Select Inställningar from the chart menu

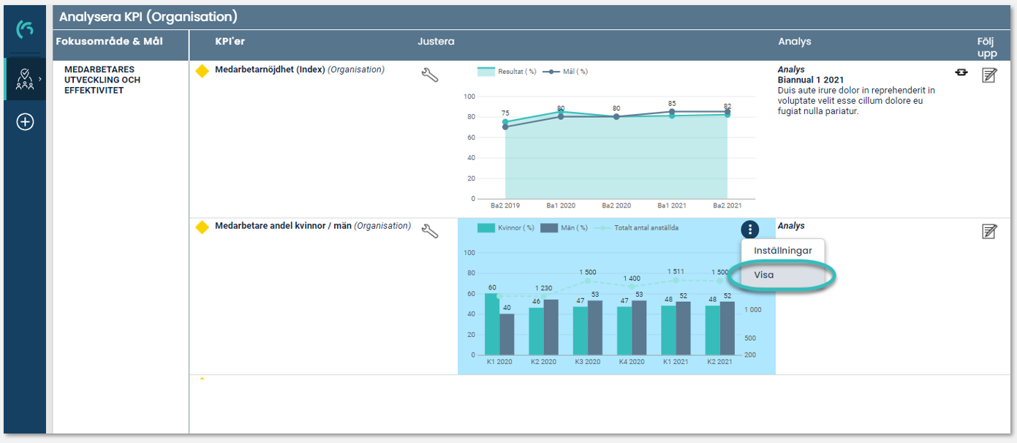(x=782, y=251)
